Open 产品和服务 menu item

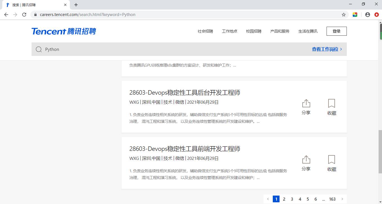(280, 31)
